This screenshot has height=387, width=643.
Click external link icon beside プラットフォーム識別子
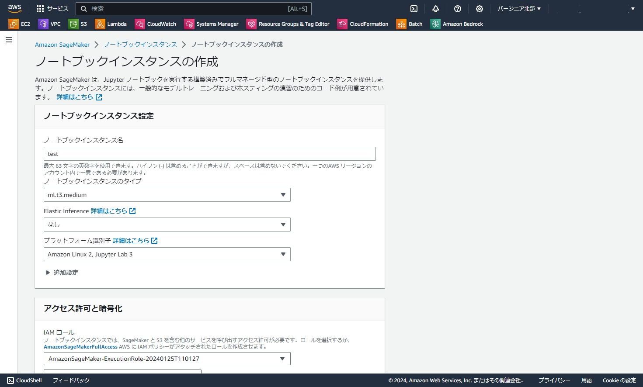(x=154, y=241)
